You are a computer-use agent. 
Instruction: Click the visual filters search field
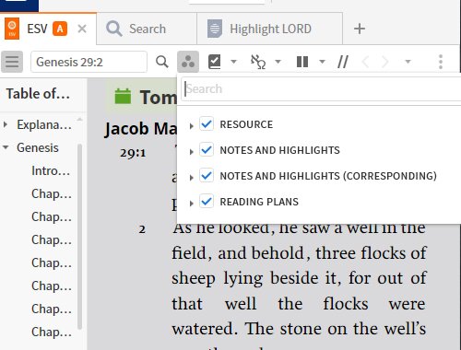(321, 88)
